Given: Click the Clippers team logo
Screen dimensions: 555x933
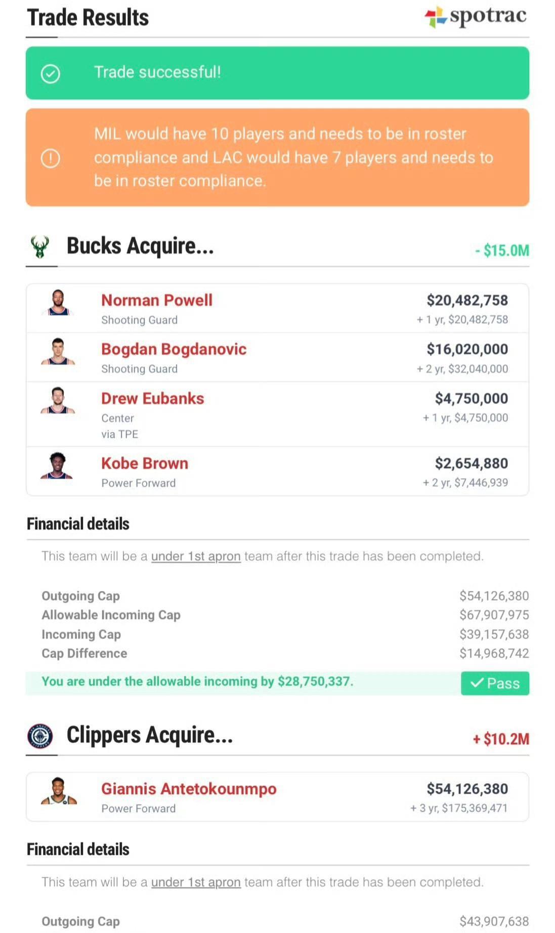Looking at the screenshot, I should [x=40, y=736].
